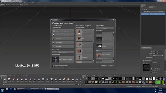Viewport: 166px width, 93px height.
Task: Click the Close button in welcome dialog
Action: [x=111, y=66]
